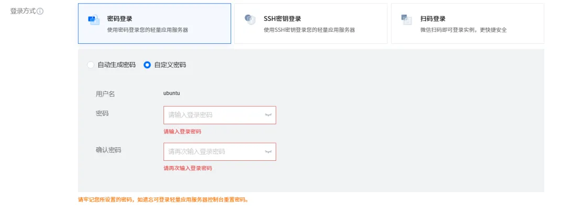The height and width of the screenshot is (212, 566).
Task: Focus the 请再次输入登录密码 confirm input
Action: pyautogui.click(x=212, y=151)
